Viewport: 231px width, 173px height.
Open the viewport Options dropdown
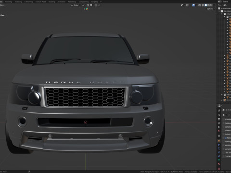click(211, 9)
